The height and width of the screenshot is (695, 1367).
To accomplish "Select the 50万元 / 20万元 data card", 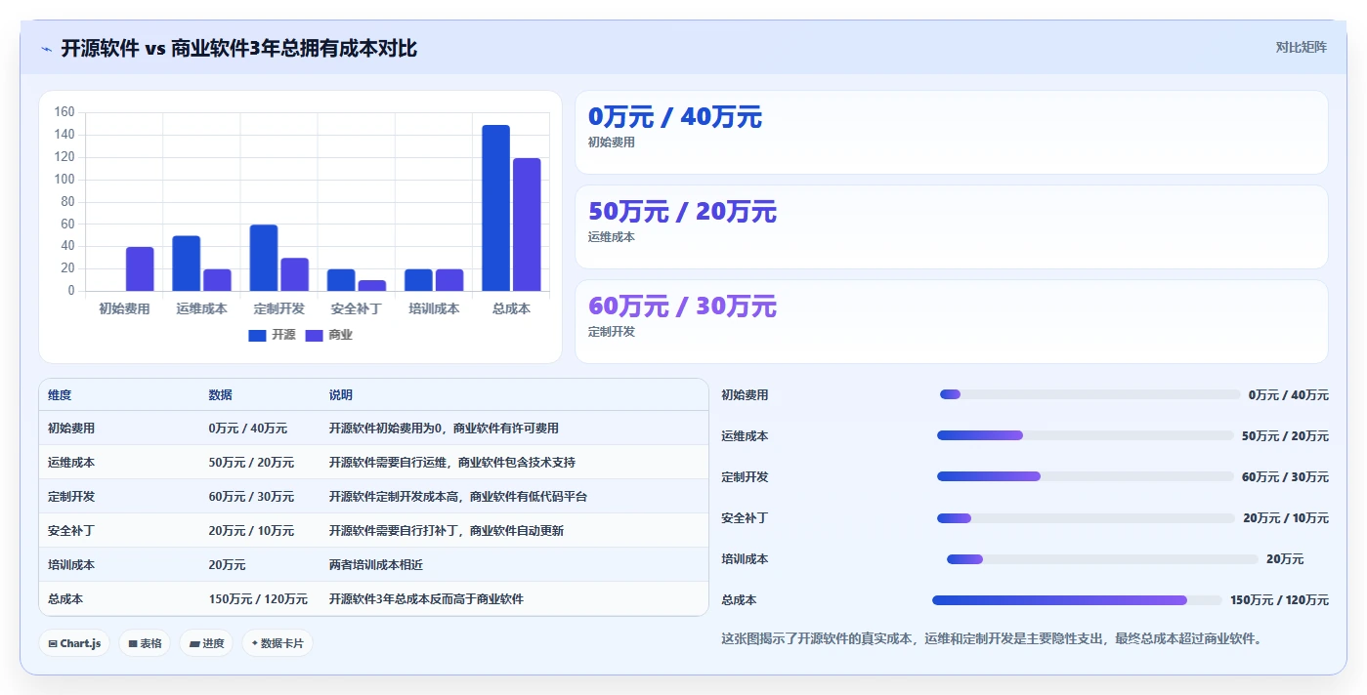I will (951, 226).
